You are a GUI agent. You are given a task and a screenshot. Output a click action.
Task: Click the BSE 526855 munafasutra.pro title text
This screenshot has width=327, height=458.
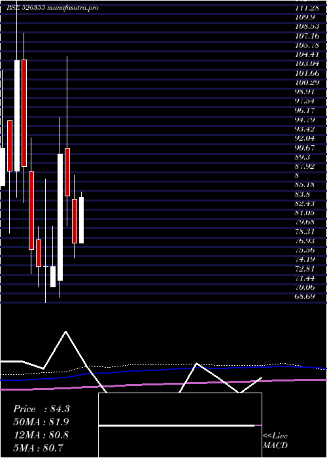(x=52, y=8)
